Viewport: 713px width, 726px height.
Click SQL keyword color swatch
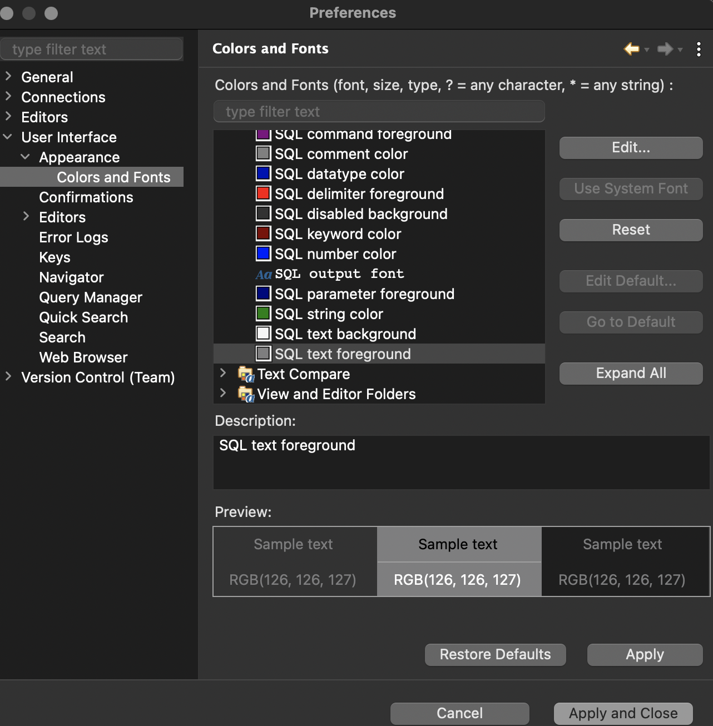(263, 233)
